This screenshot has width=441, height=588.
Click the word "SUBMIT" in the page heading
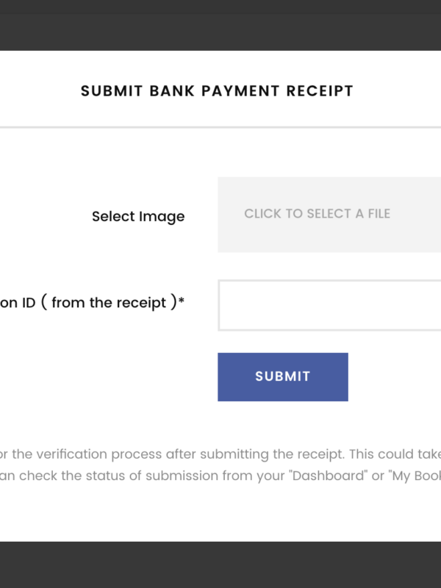click(x=111, y=91)
